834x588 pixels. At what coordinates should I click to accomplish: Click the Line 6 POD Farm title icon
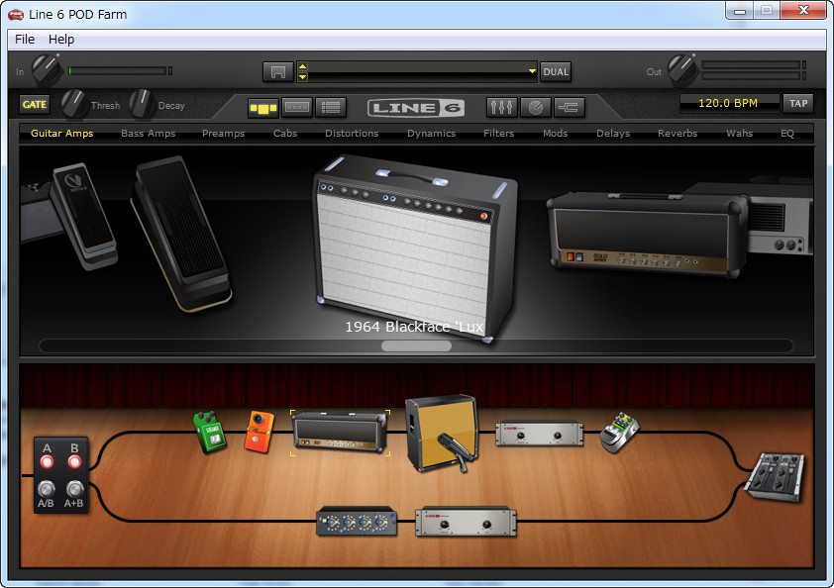pos(16,15)
